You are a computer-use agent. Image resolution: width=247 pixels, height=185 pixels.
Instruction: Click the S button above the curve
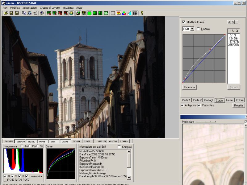(x=233, y=22)
